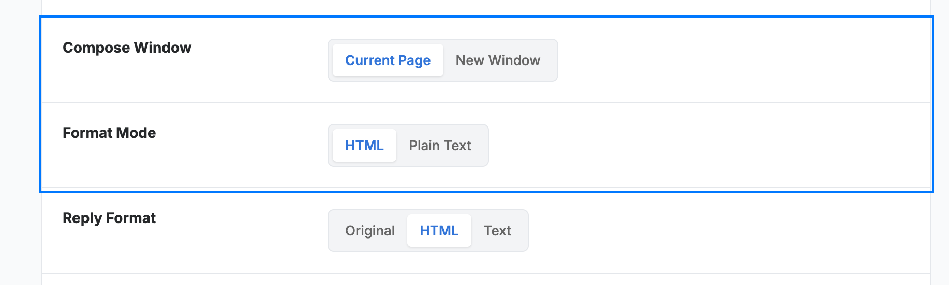The image size is (949, 285).
Task: Click empty space in Reply Format row
Action: (x=724, y=231)
